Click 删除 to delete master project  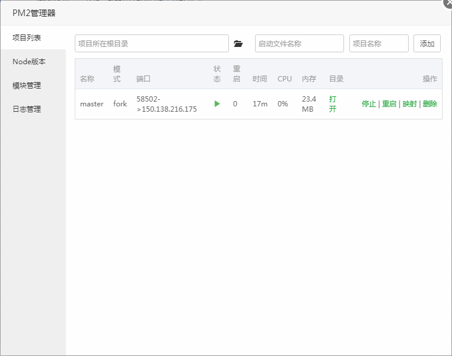pyautogui.click(x=430, y=104)
